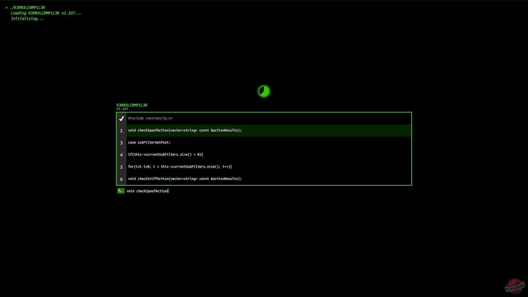Click the case subFilterGetPost line
The image size is (528, 297).
(149, 142)
